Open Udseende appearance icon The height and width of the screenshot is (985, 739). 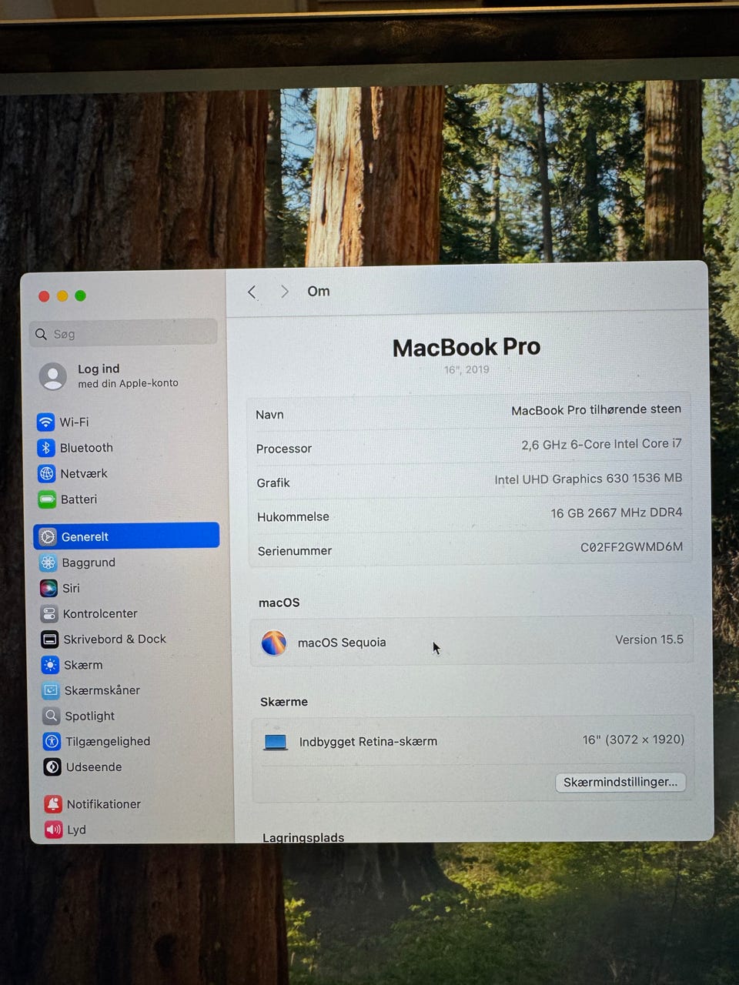click(52, 766)
